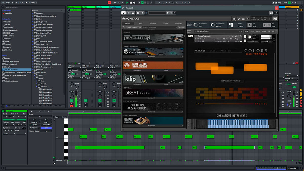Switch to Kontakt Files tab
This screenshot has width=304, height=171.
(x=140, y=24)
